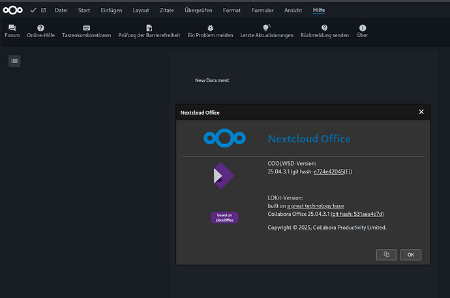
Task: Switch to the Zitate tab
Action: [167, 10]
